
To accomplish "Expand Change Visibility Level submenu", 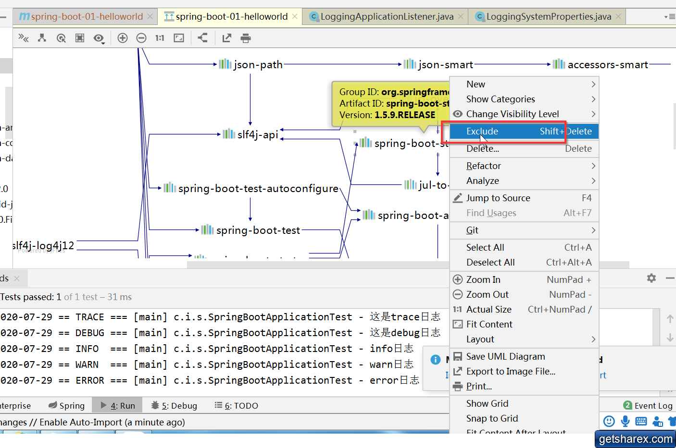I will click(525, 114).
